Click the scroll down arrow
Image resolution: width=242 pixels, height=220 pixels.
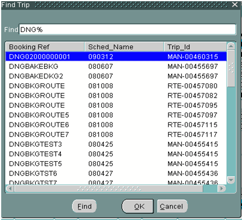coord(231,180)
